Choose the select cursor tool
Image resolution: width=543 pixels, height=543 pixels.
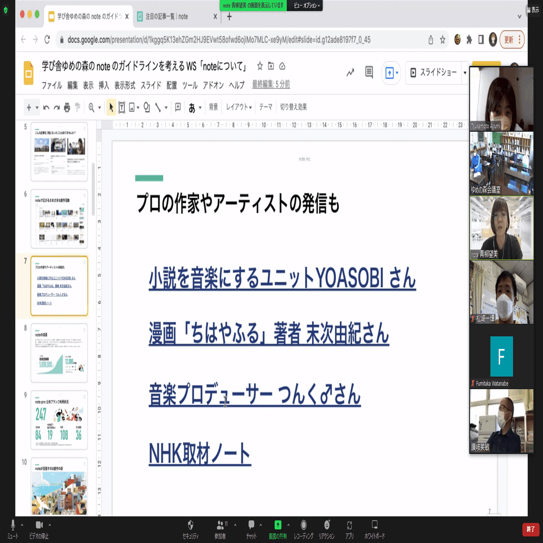[111, 108]
